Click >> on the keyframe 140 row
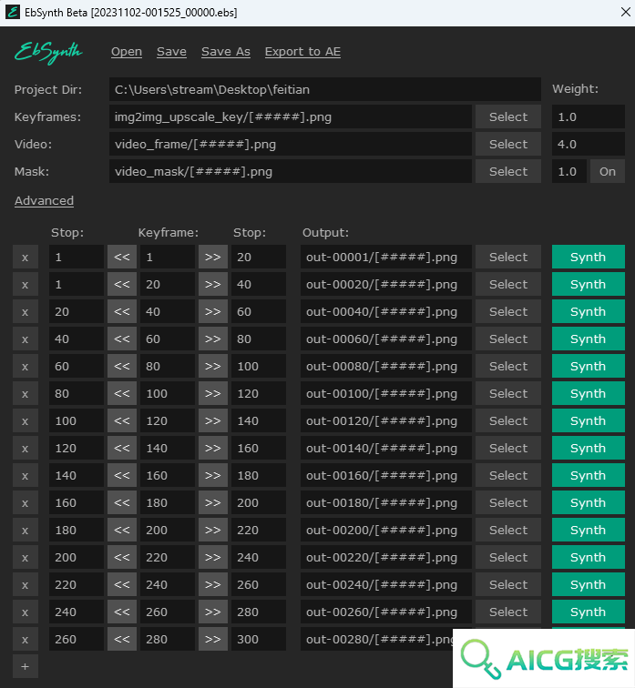 pos(213,448)
